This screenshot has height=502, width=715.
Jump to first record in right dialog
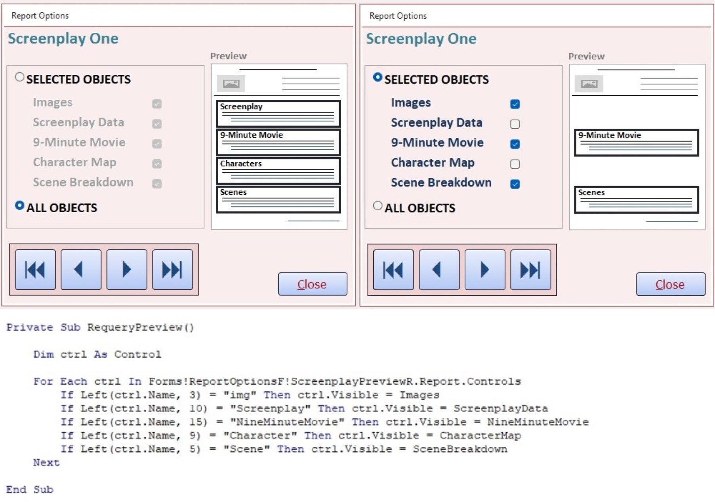pos(393,270)
